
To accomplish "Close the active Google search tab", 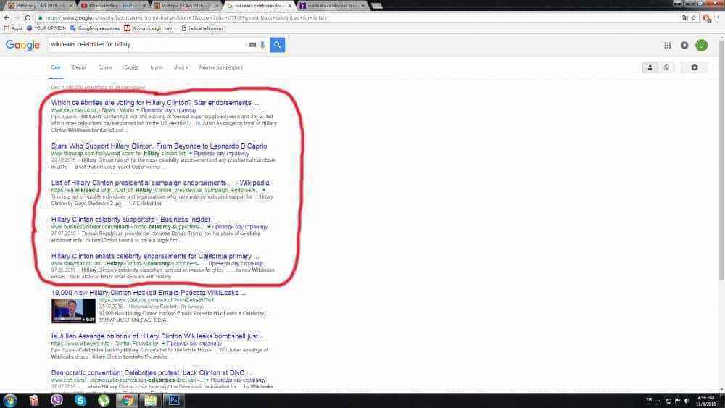I will (x=290, y=6).
